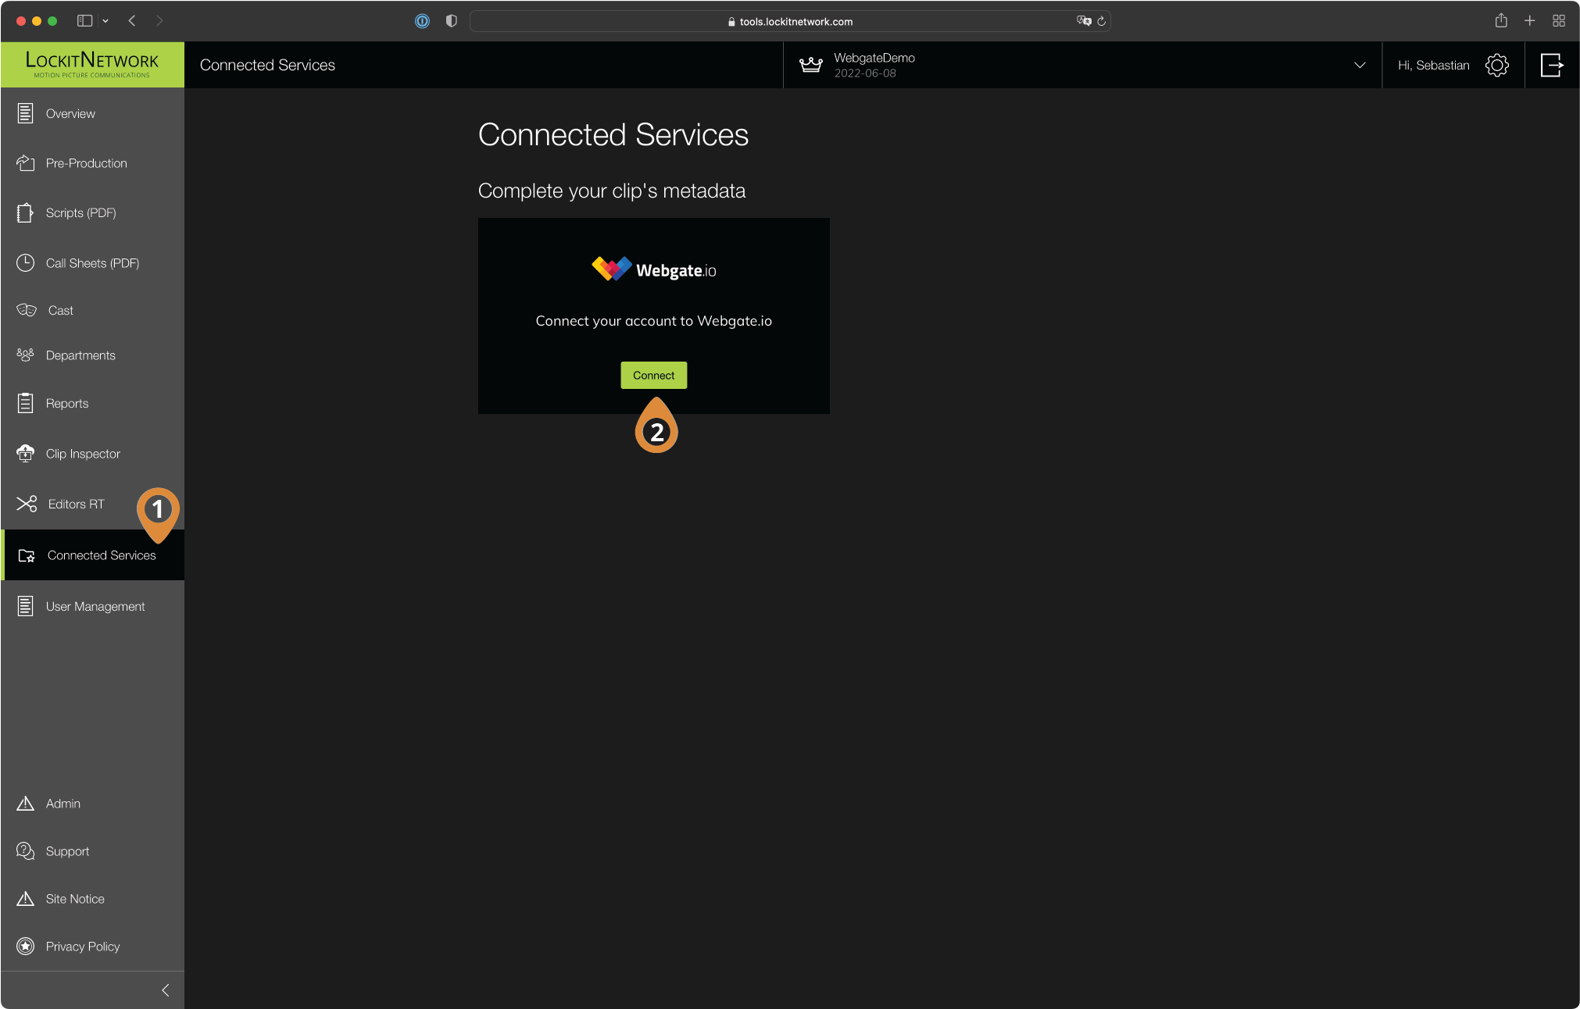Click the Clip Inspector cloud icon

(x=25, y=453)
